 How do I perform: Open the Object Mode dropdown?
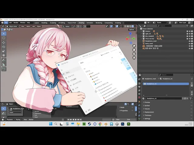tap(13, 26)
